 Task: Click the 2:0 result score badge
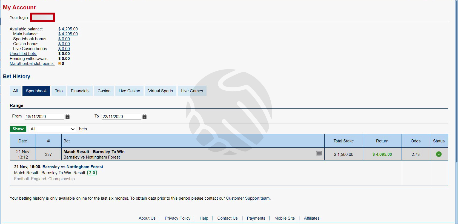click(x=92, y=173)
